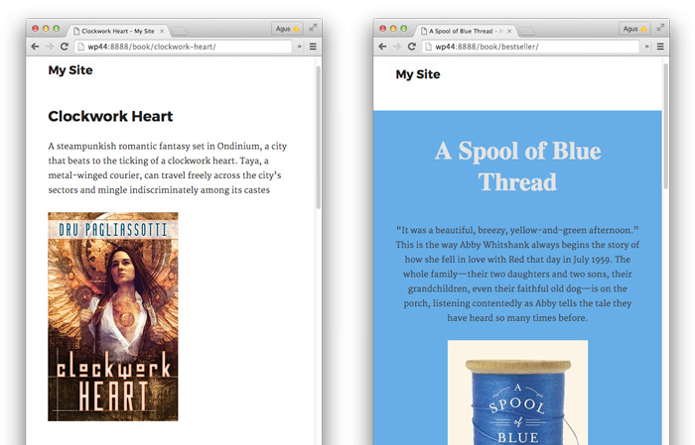Screen dimensions: 695x445
Task: Click the Abby Whitshank quote paragraph
Action: [517, 274]
